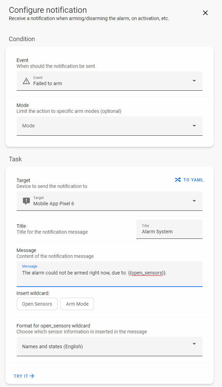Click the arrow icon beside TRY IT
Image resolution: width=222 pixels, height=387 pixels.
[32, 376]
